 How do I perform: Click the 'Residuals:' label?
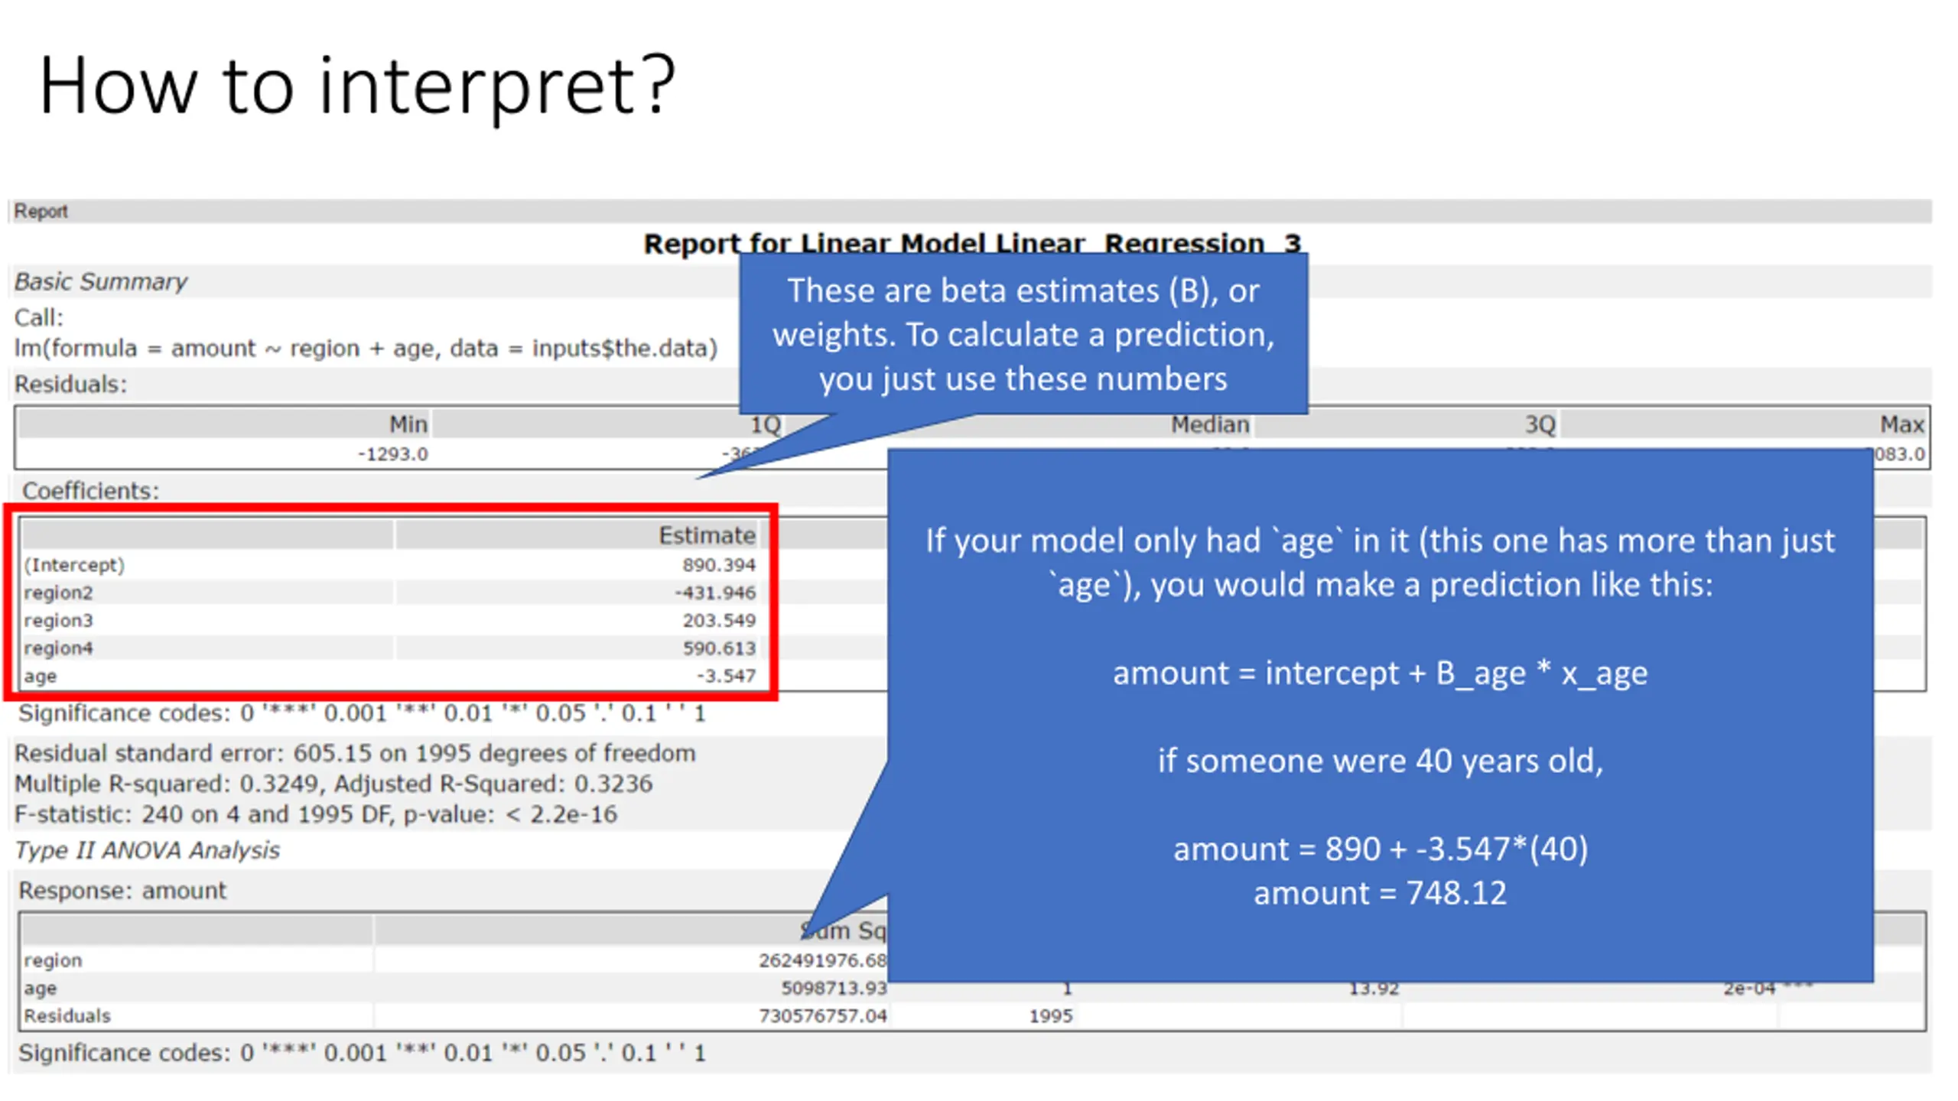(x=70, y=384)
